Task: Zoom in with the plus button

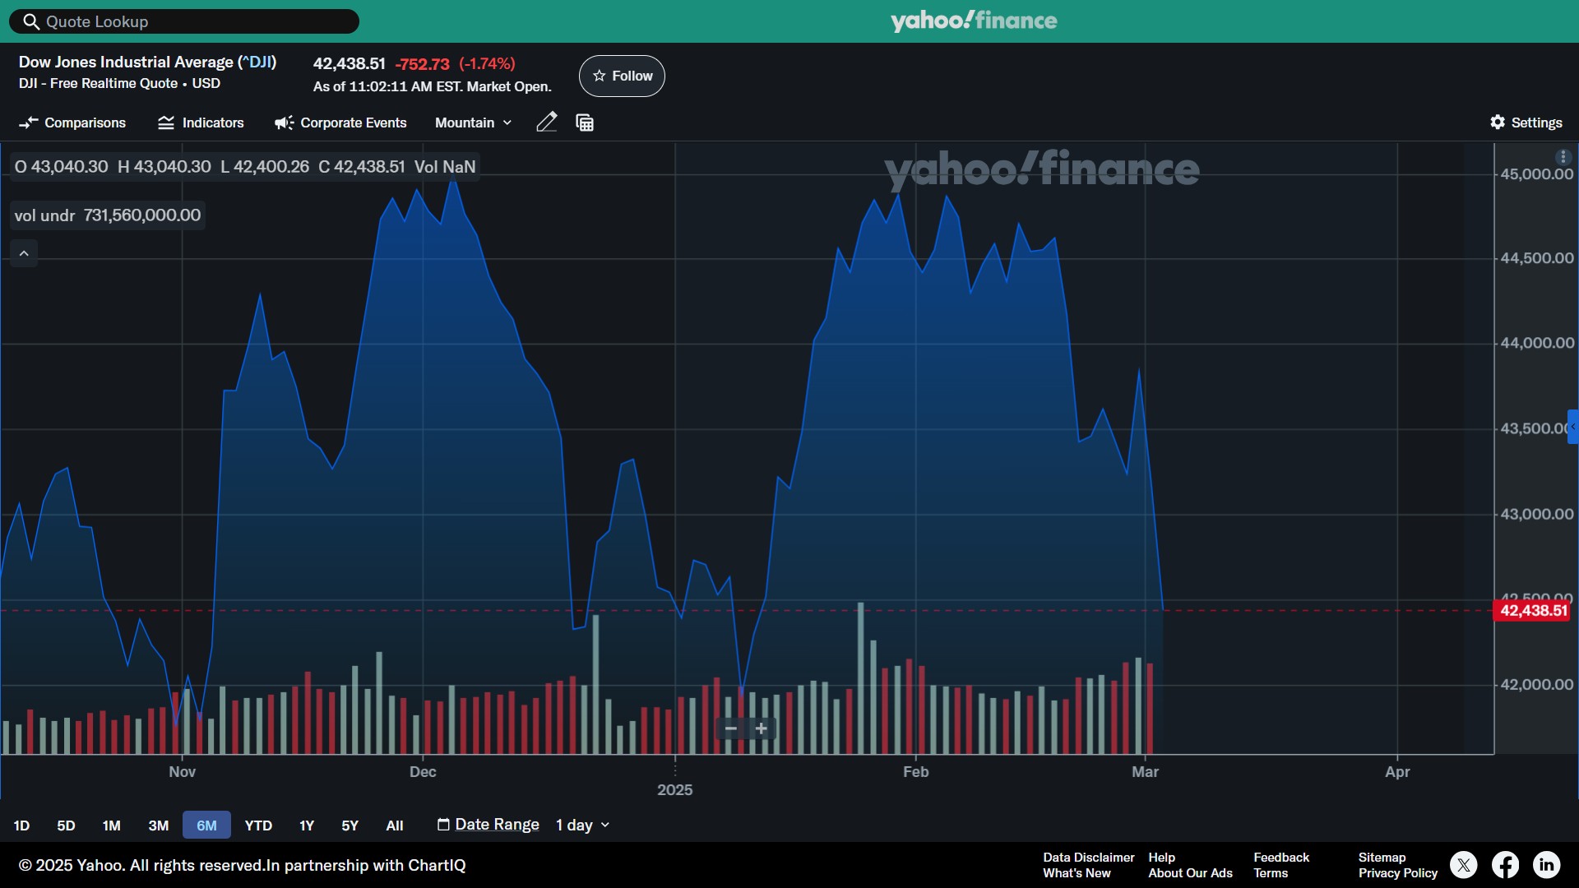Action: [x=762, y=728]
